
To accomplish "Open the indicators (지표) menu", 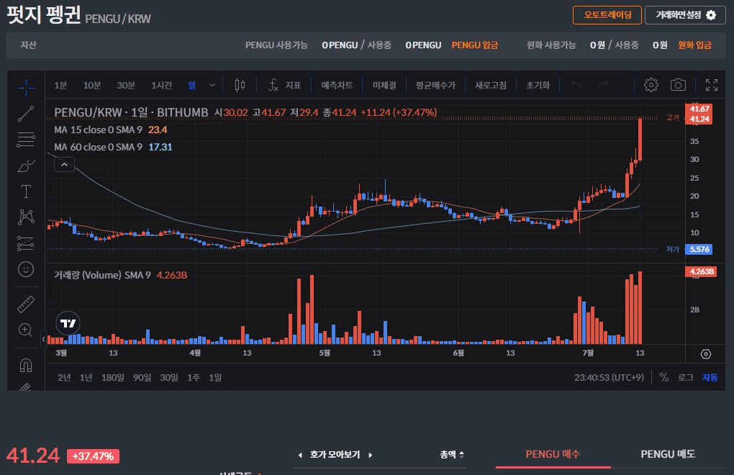I will tap(285, 85).
